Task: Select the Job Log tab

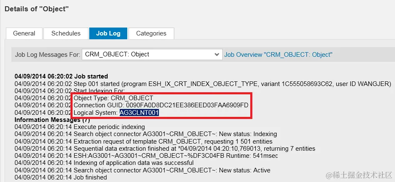Action: click(x=108, y=33)
